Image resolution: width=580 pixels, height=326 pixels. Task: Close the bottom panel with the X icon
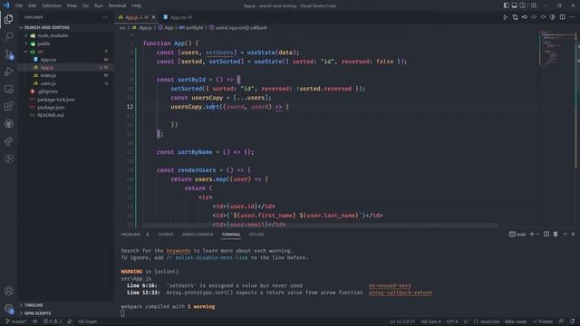573,235
